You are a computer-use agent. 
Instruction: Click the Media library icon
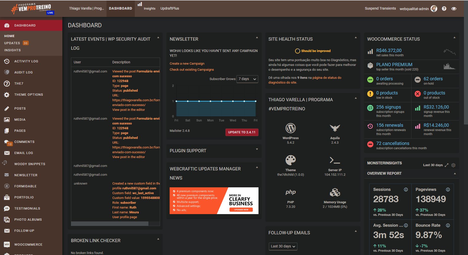7,120
